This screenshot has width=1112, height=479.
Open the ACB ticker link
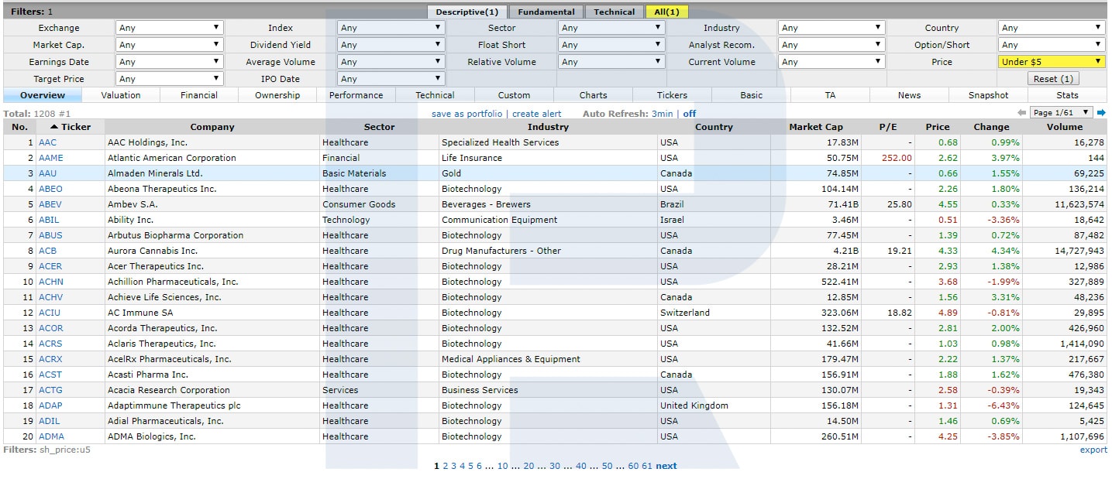point(47,251)
